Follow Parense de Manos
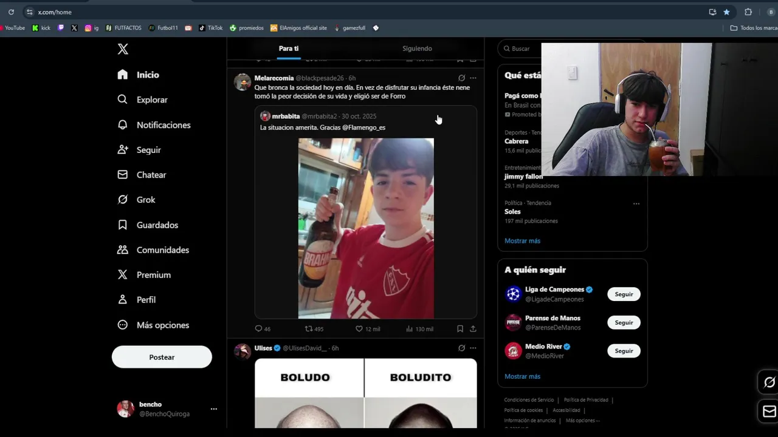Screen dimensions: 778x437 624,323
